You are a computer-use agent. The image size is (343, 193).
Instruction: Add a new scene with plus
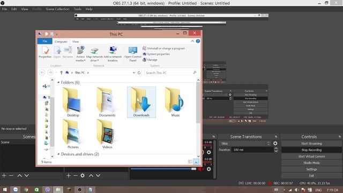click(4, 175)
